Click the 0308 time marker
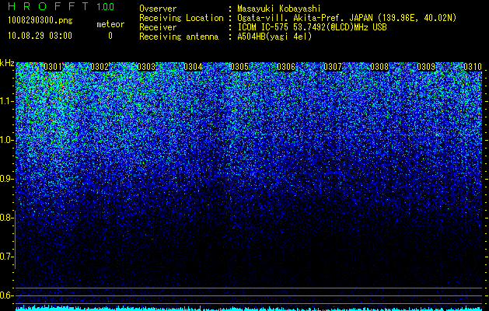This screenshot has width=489, height=311. click(x=379, y=67)
